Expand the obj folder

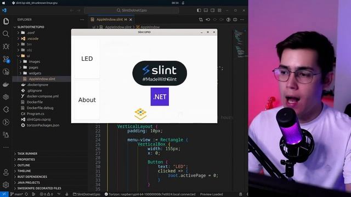27,50
